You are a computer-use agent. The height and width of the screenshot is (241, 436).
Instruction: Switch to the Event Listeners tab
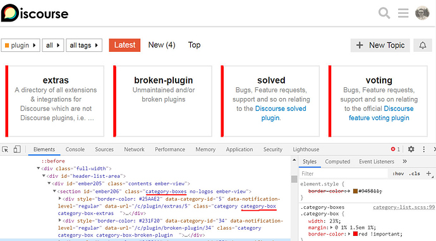pyautogui.click(x=377, y=162)
